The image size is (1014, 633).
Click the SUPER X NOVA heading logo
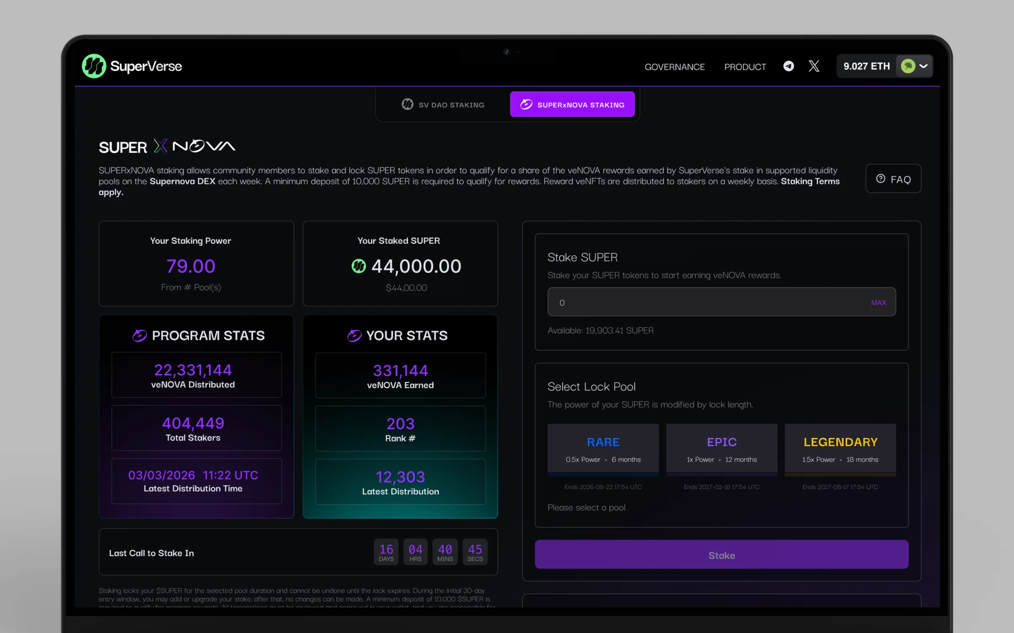(167, 146)
